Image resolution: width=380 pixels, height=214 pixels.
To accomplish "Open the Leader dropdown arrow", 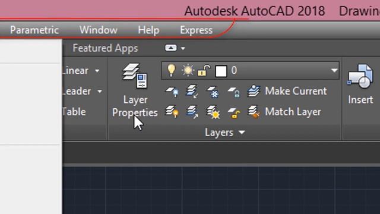I will (100, 92).
